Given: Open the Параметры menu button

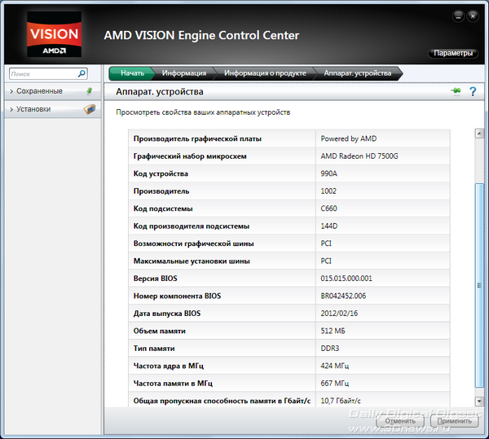Looking at the screenshot, I should tap(453, 53).
